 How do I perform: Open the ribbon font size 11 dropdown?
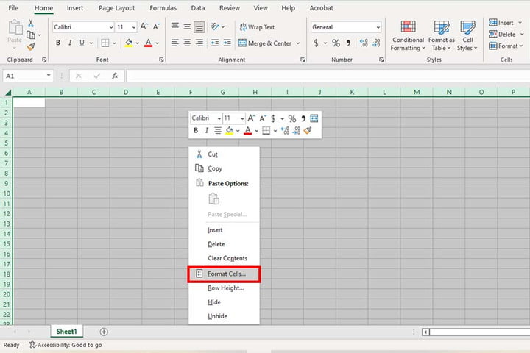click(134, 27)
